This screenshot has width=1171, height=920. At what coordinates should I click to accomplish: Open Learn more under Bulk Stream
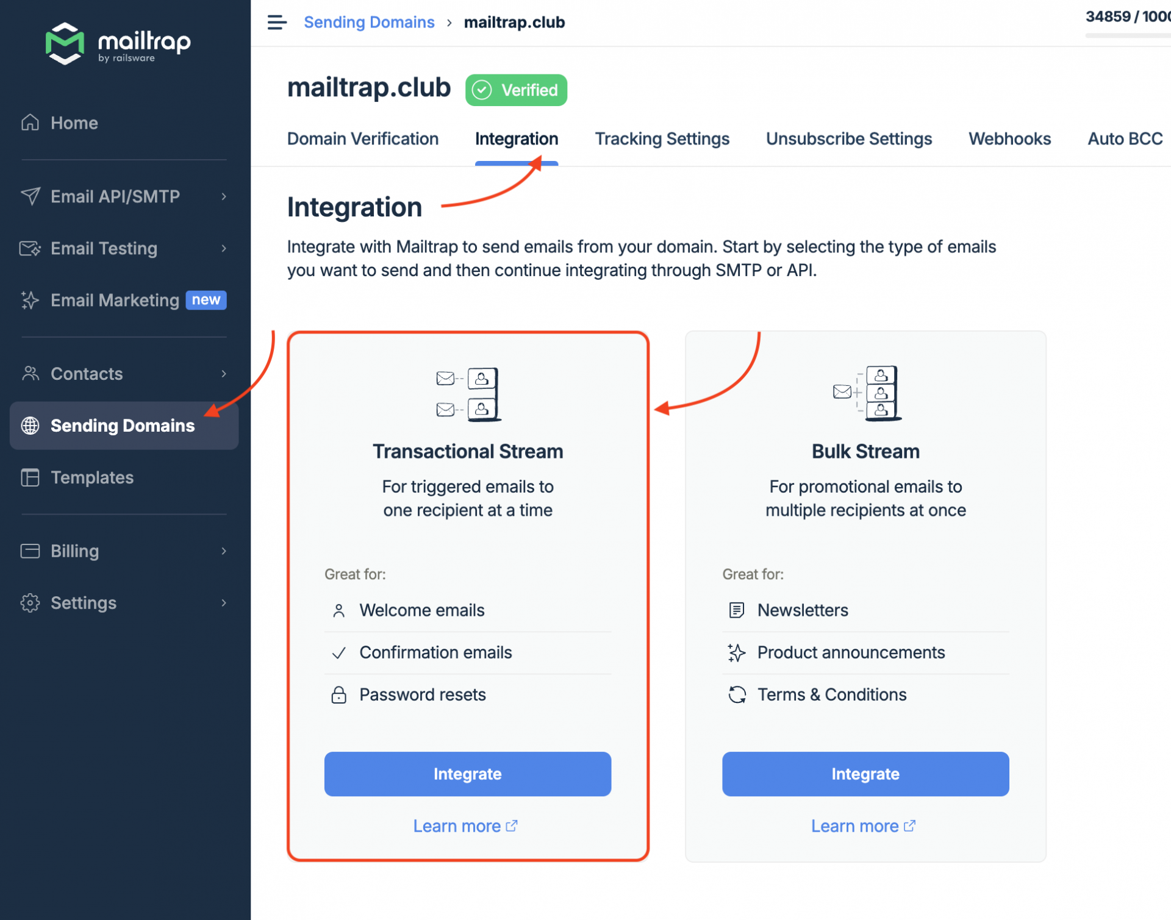(x=864, y=826)
